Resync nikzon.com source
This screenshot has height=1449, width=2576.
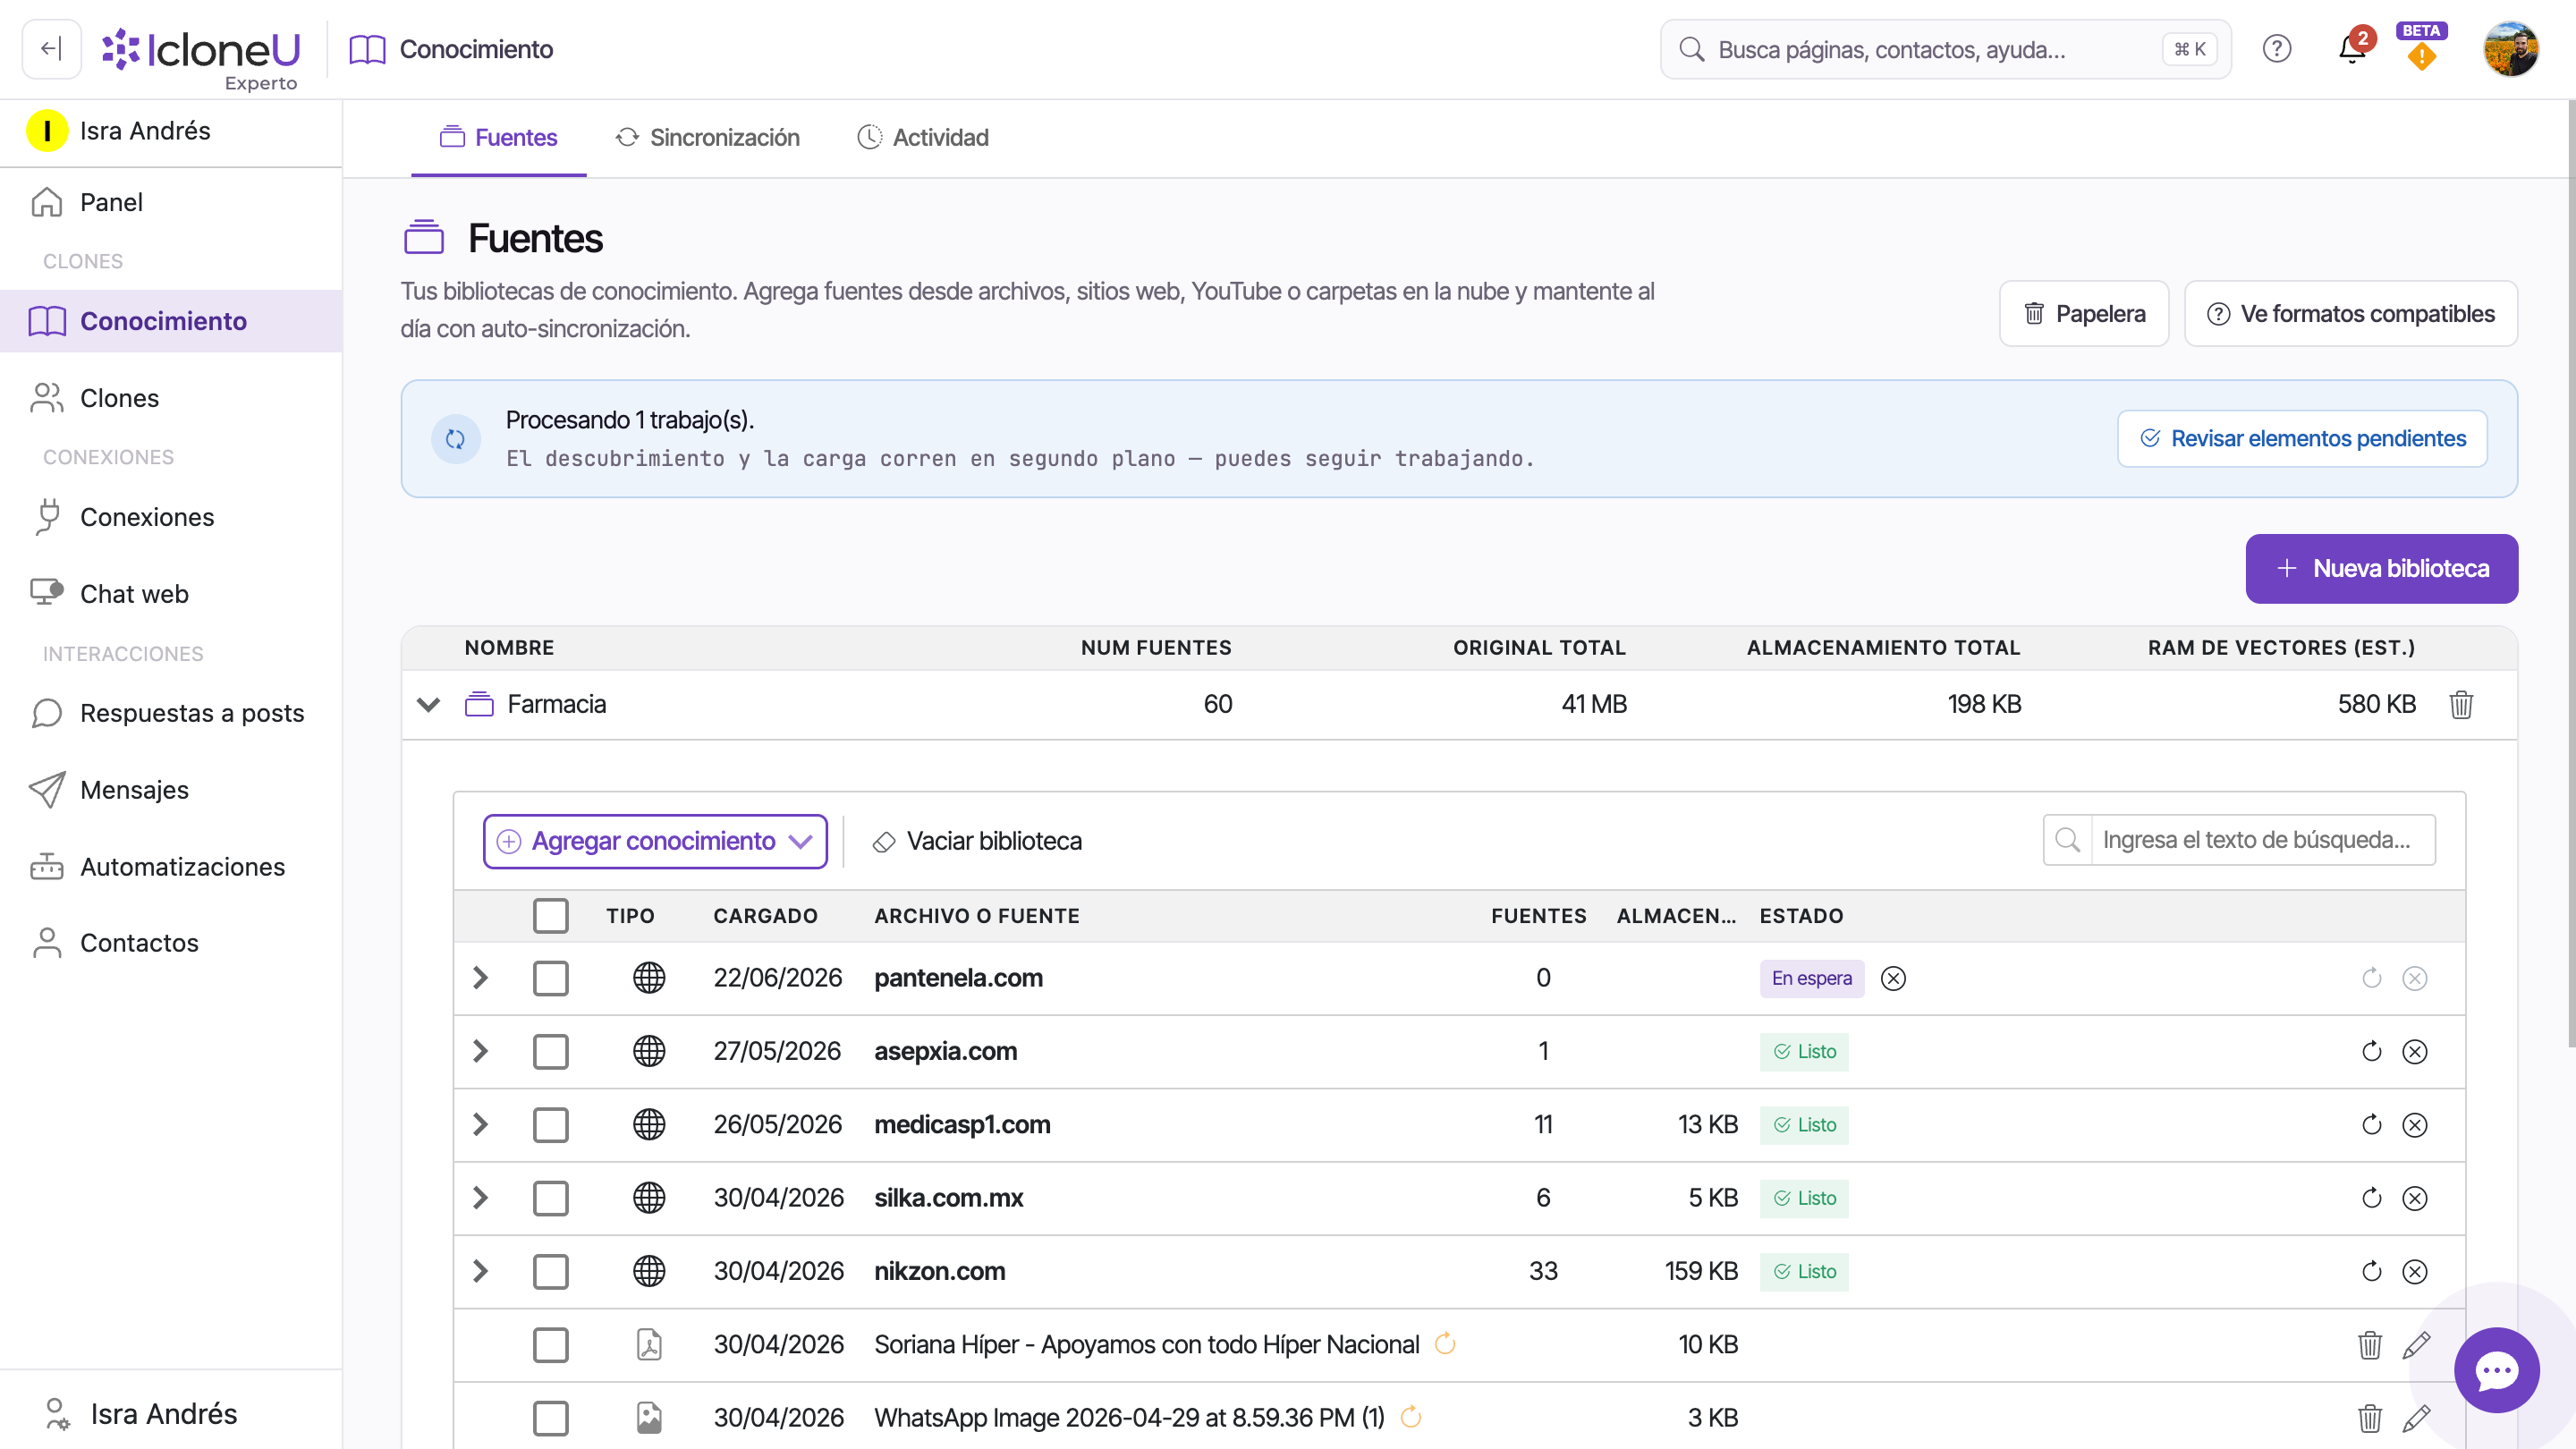(2371, 1271)
